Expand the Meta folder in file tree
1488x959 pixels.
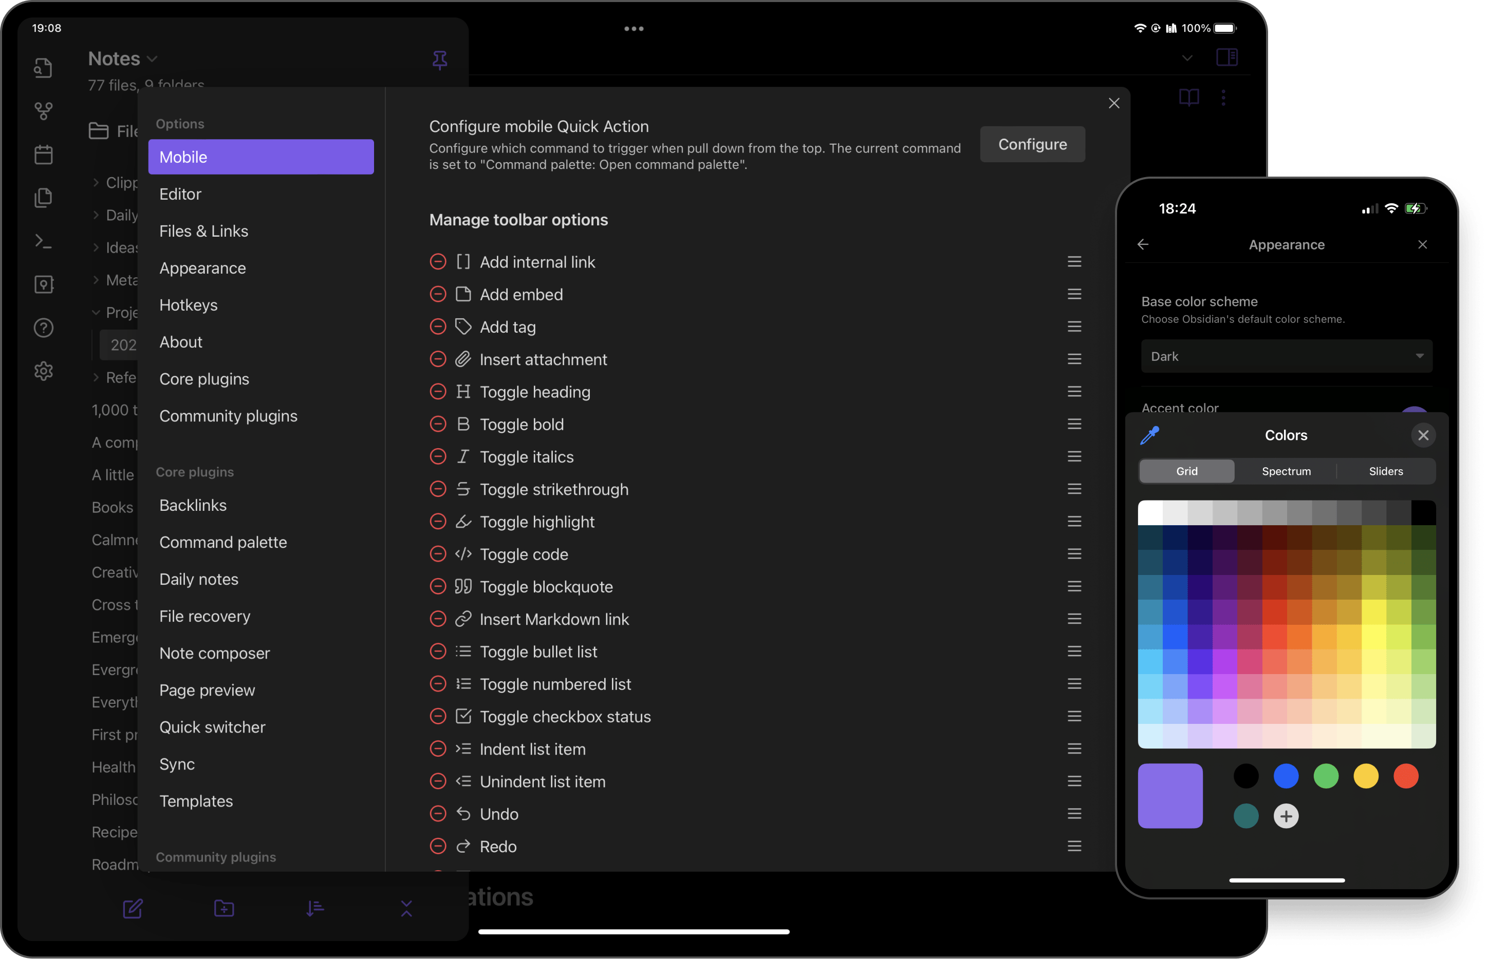coord(96,280)
